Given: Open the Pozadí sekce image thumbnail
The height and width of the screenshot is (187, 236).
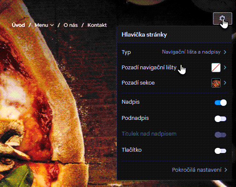Looking at the screenshot, I should click(216, 83).
